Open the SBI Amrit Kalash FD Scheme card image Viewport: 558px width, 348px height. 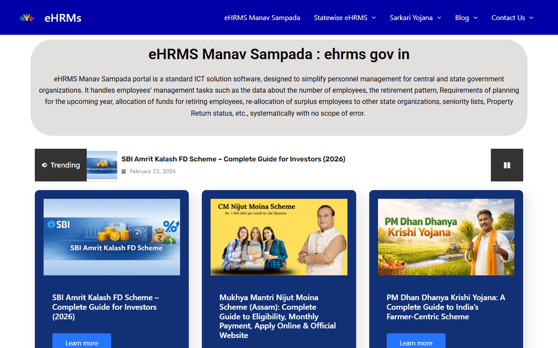[112, 237]
